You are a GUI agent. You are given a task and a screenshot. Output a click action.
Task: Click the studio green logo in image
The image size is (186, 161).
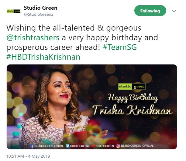132,87
